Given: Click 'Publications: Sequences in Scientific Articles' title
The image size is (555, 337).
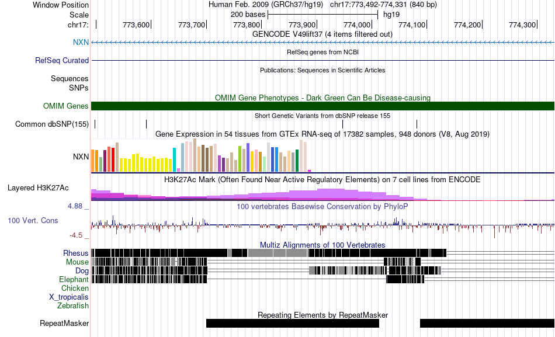Looking at the screenshot, I should pyautogui.click(x=322, y=70).
